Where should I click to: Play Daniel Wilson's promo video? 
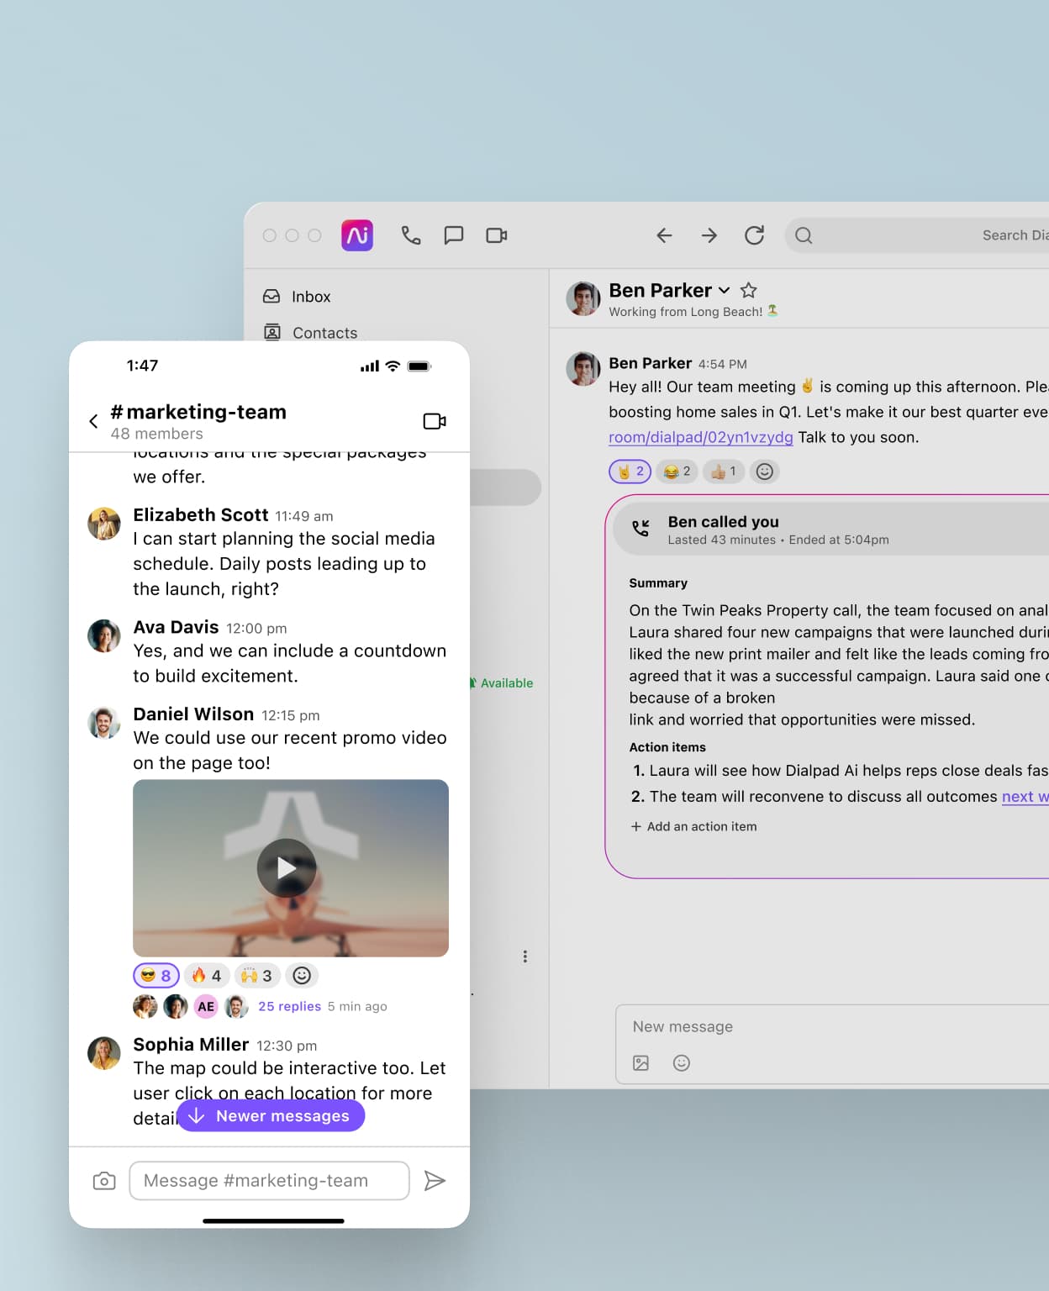(x=286, y=868)
